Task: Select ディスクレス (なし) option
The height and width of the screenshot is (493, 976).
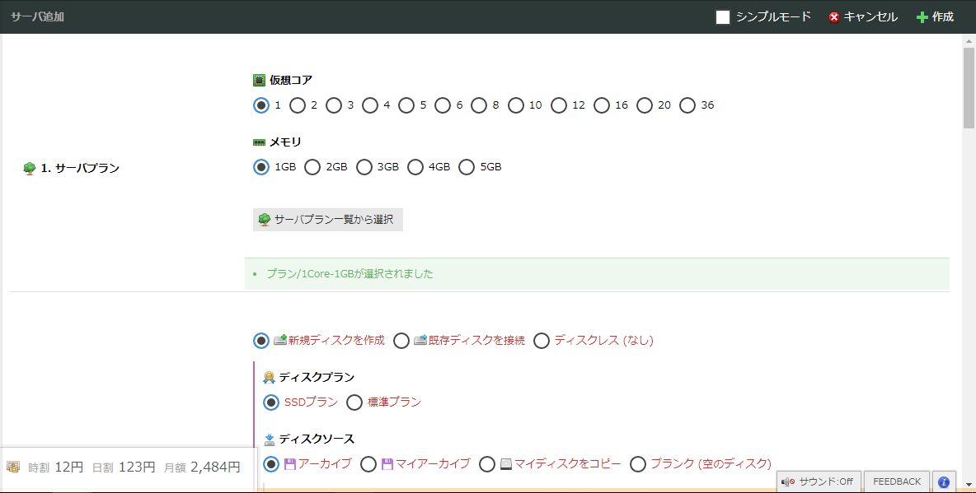Action: click(x=542, y=341)
